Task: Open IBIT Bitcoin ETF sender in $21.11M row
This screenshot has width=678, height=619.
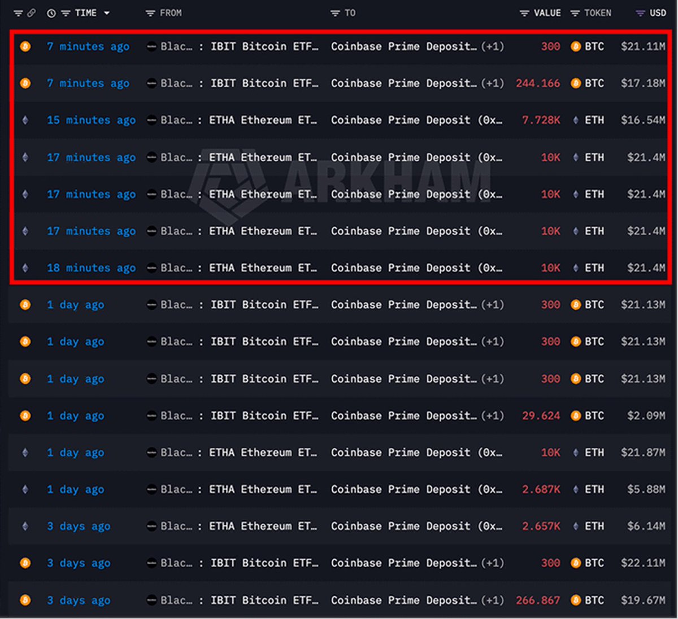Action: point(264,46)
